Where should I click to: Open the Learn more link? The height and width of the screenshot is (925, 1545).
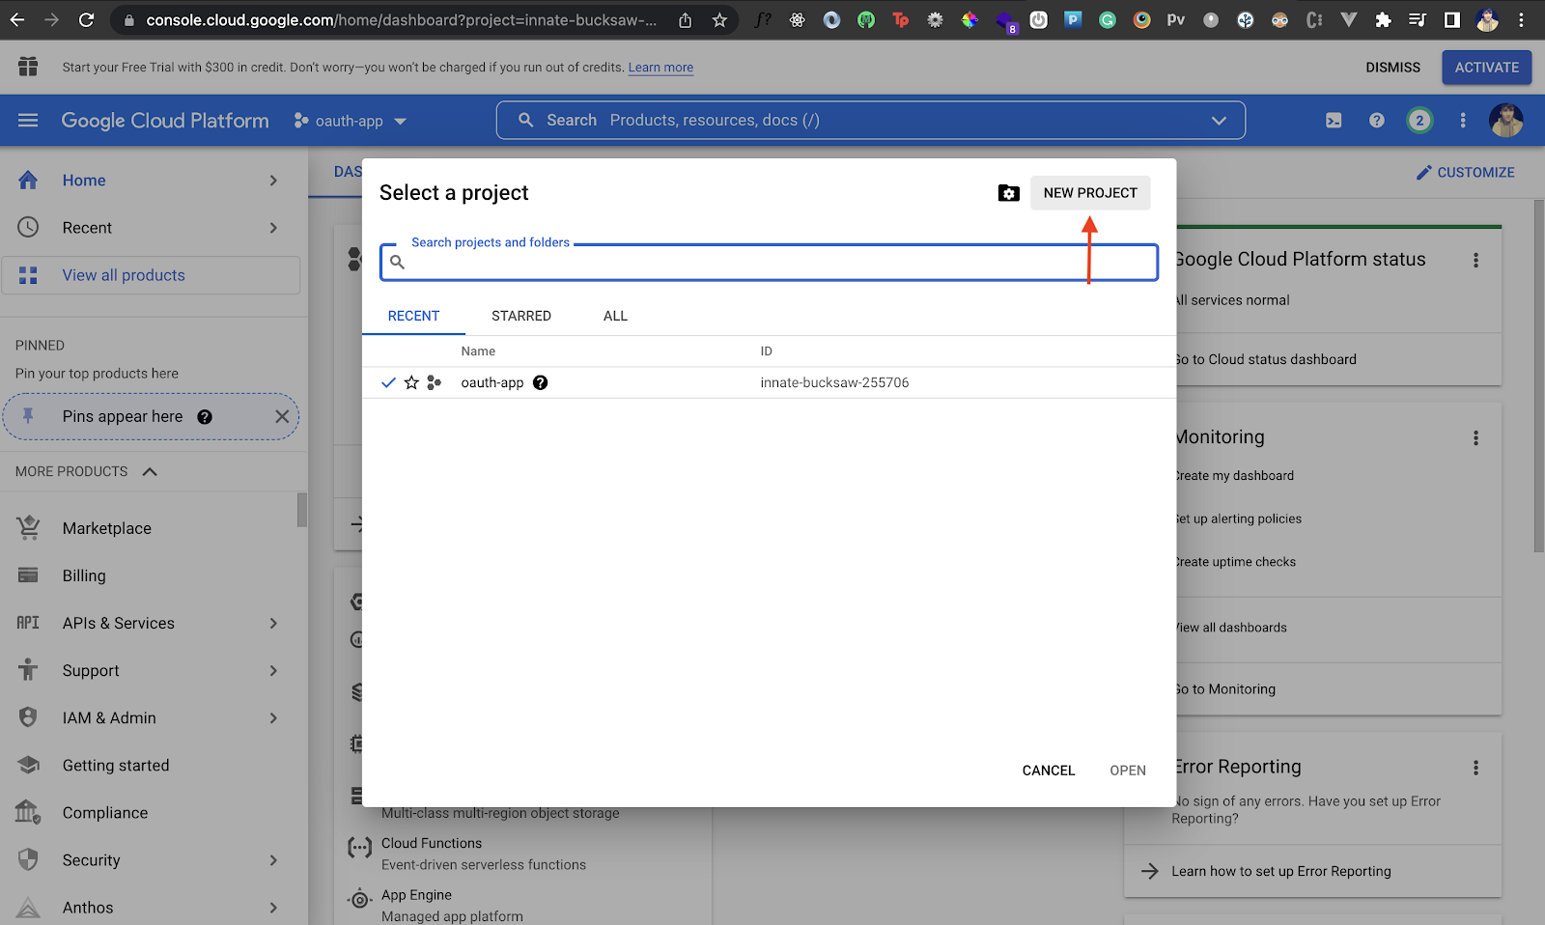pyautogui.click(x=660, y=68)
